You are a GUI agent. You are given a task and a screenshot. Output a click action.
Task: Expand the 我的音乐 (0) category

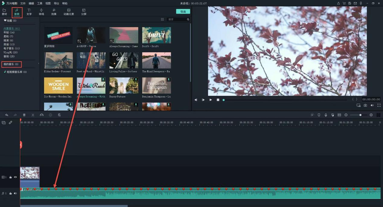(11, 64)
